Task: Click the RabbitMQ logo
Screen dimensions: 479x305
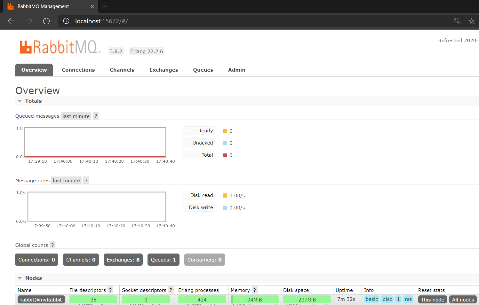Action: point(60,47)
